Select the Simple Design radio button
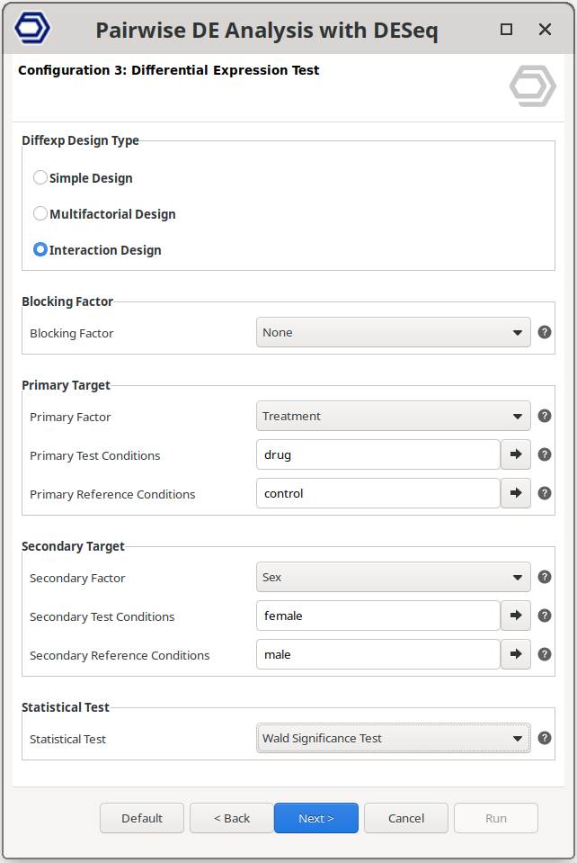Screen dimensions: 577x863 tap(40, 178)
